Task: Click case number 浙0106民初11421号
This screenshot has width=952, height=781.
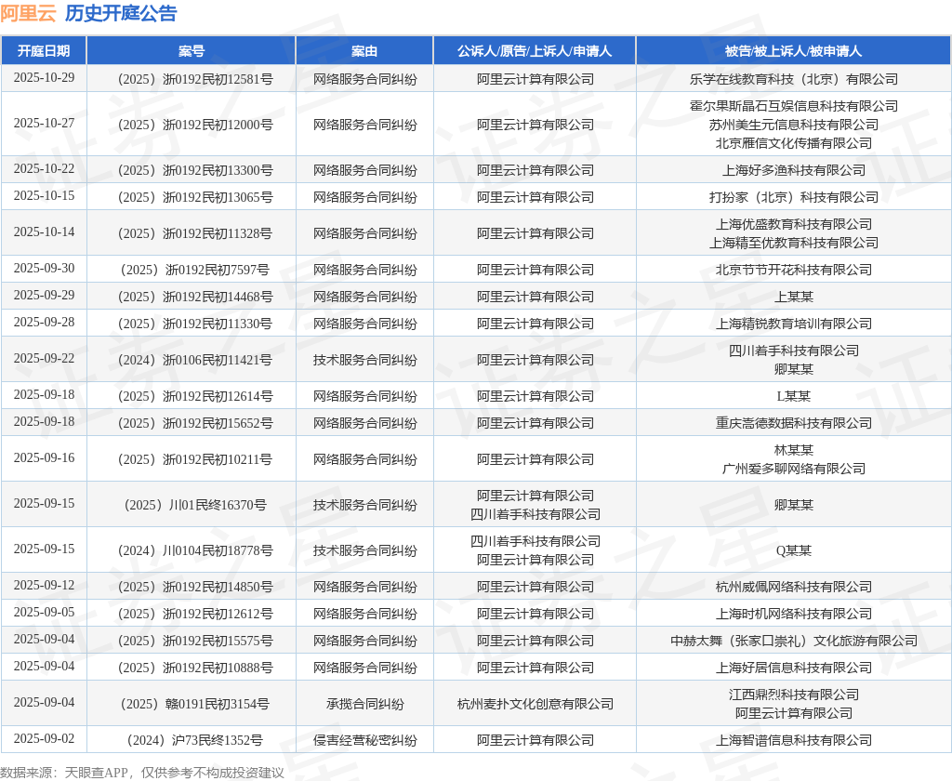Action: click(x=195, y=360)
